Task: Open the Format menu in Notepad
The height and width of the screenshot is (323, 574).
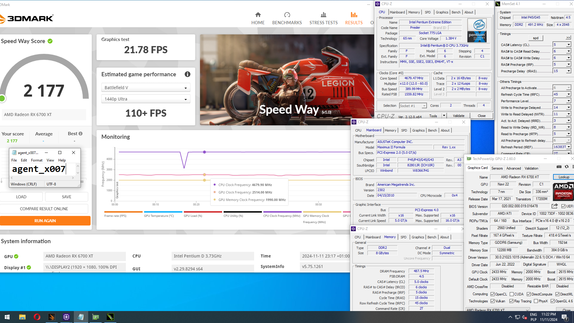Action: pyautogui.click(x=36, y=160)
